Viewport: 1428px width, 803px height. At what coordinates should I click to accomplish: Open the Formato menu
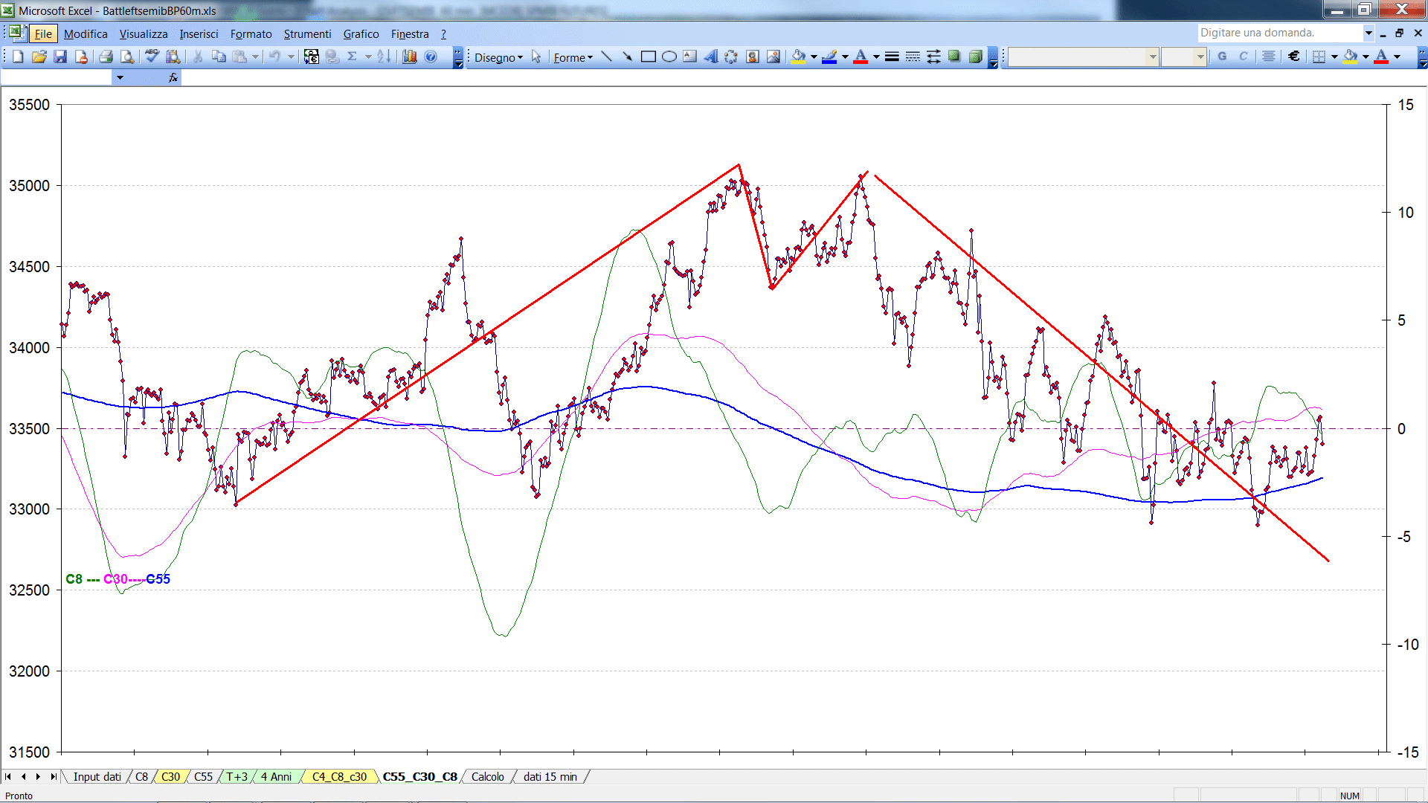pos(251,33)
